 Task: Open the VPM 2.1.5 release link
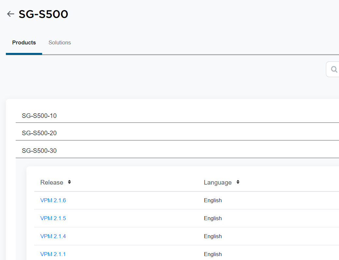(x=53, y=219)
